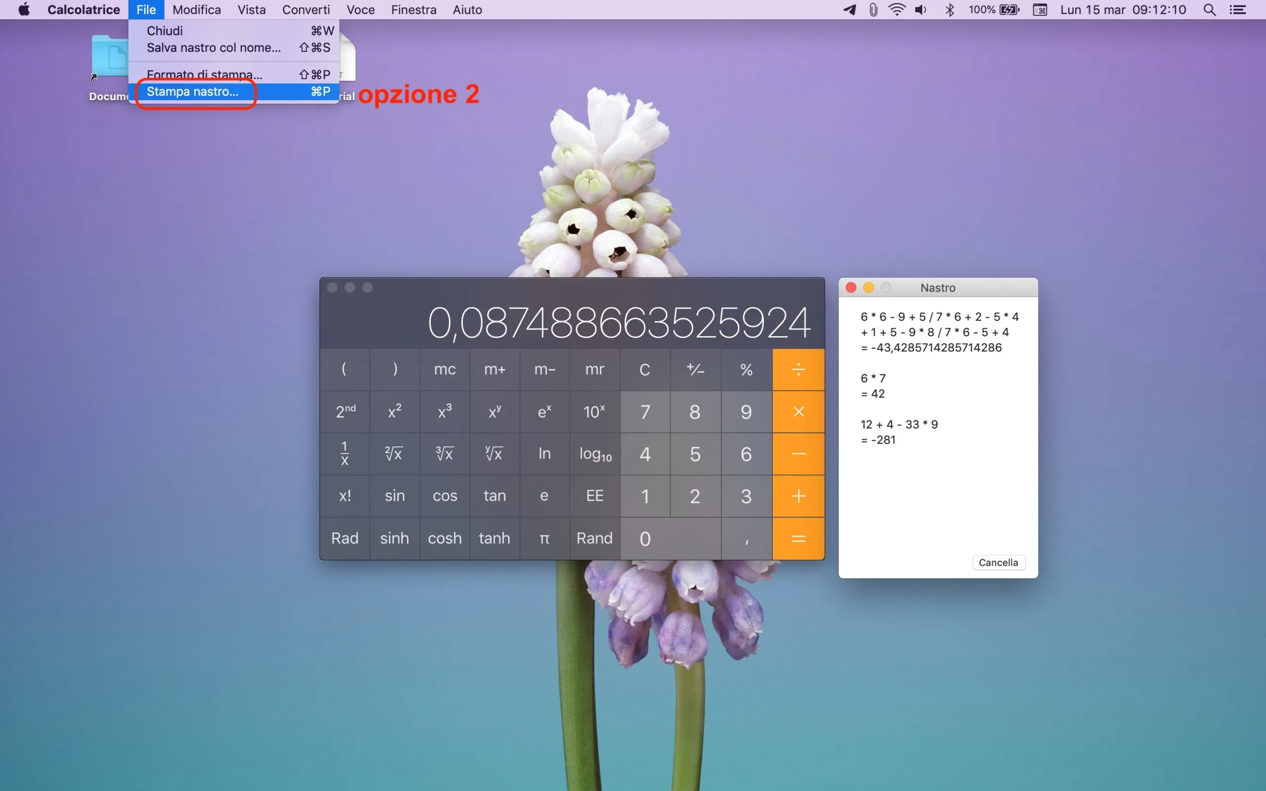The height and width of the screenshot is (791, 1266).
Task: Select the square root ²√x key
Action: (x=394, y=453)
